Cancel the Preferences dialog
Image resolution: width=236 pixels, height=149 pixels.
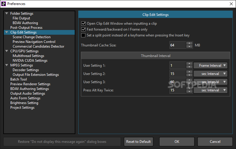tap(215, 142)
